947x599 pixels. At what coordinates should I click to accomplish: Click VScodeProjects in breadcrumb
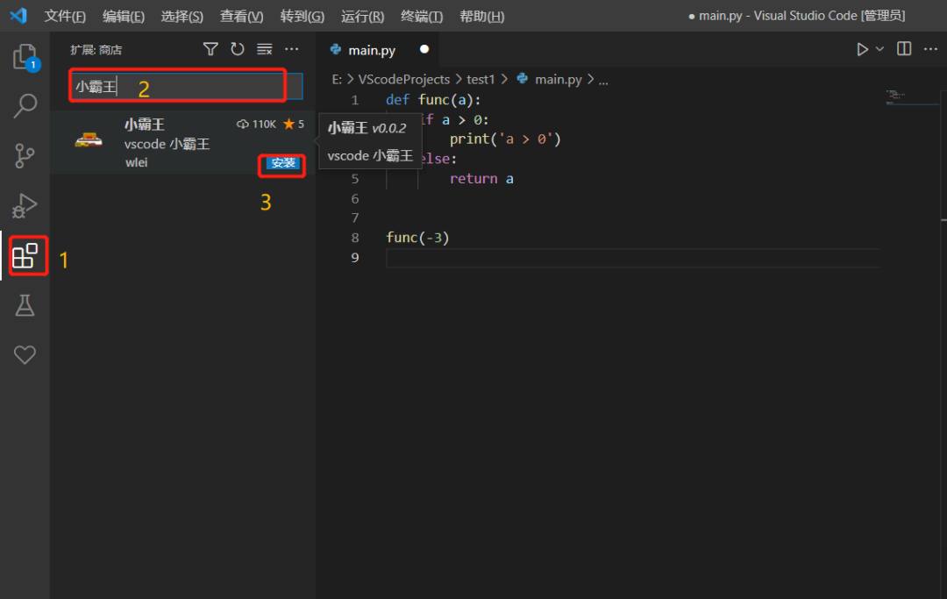404,80
